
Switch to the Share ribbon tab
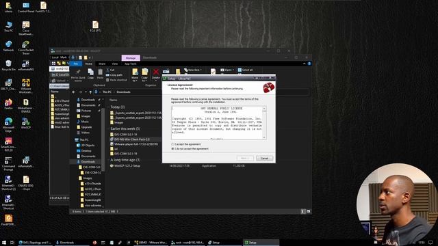point(102,64)
